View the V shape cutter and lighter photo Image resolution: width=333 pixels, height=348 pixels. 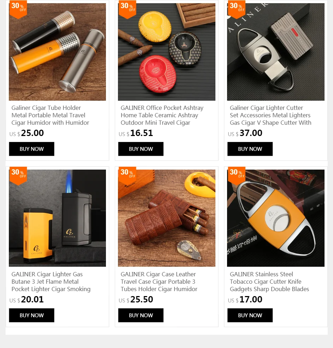276,52
